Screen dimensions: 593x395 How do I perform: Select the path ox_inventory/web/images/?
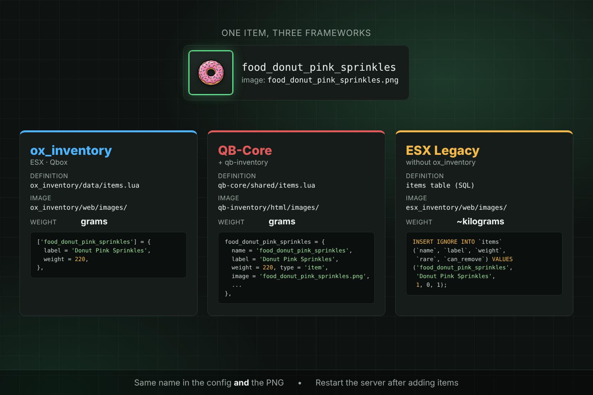(x=79, y=207)
